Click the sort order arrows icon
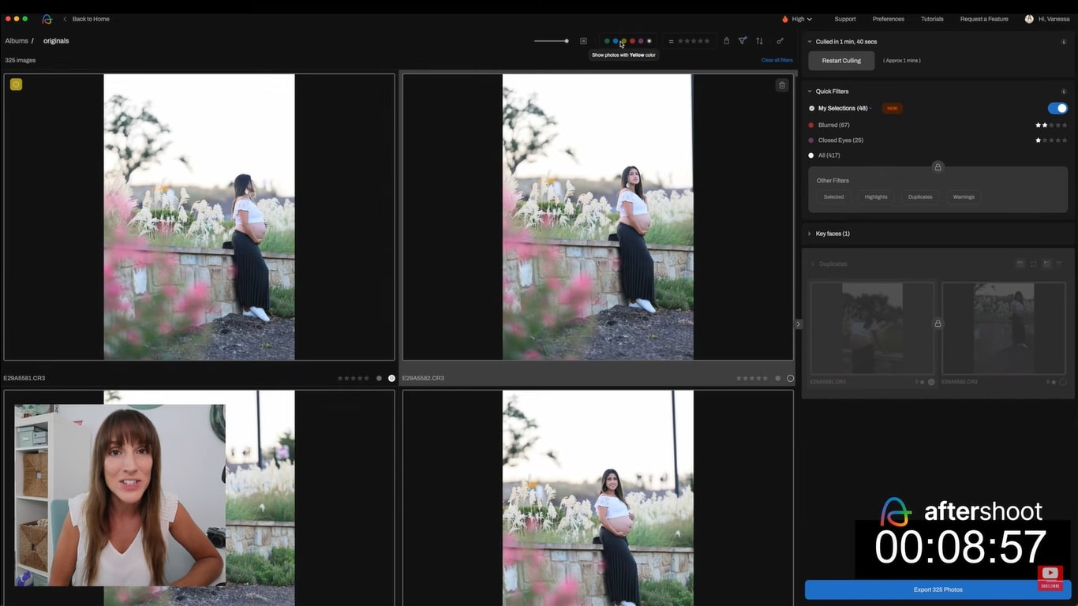1078x606 pixels. 759,41
